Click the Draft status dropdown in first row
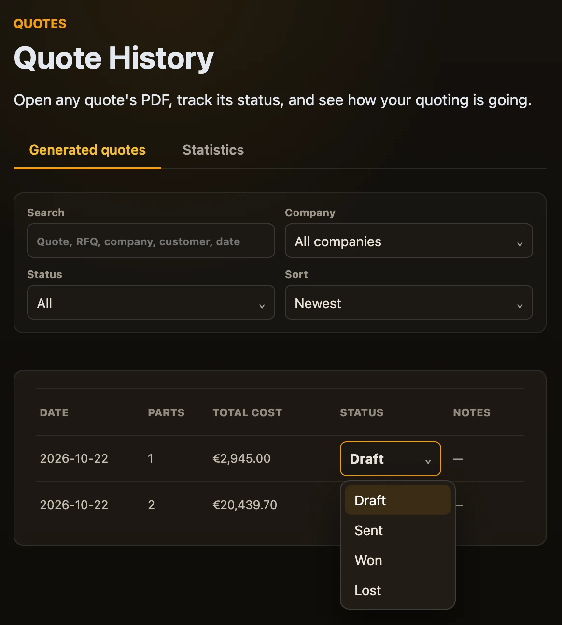This screenshot has height=625, width=562. pyautogui.click(x=391, y=459)
